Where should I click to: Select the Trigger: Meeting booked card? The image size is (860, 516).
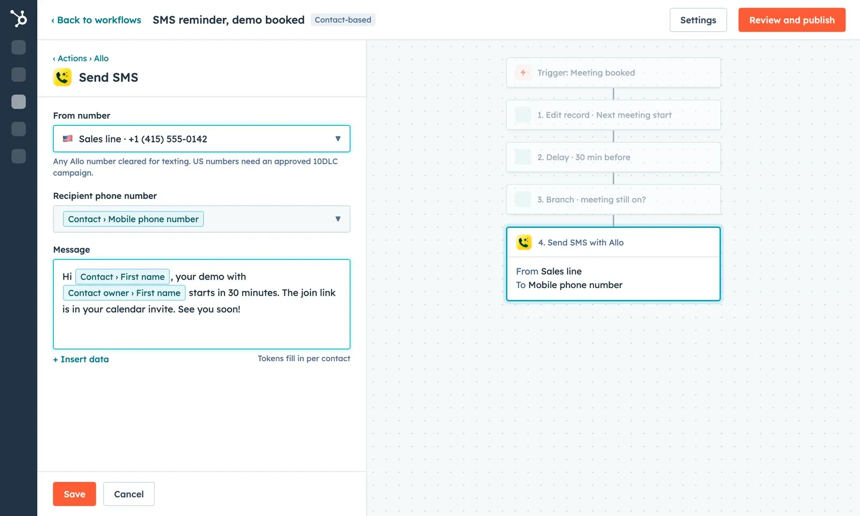coord(613,73)
